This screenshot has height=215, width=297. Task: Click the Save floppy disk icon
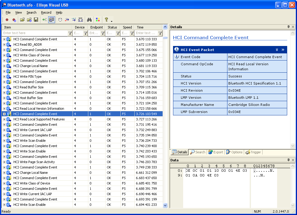point(36,20)
